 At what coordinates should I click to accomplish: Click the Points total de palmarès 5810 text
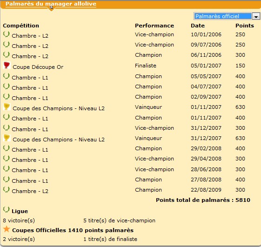pyautogui.click(x=203, y=200)
